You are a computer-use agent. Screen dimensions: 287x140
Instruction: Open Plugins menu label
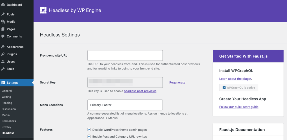[x=12, y=54]
